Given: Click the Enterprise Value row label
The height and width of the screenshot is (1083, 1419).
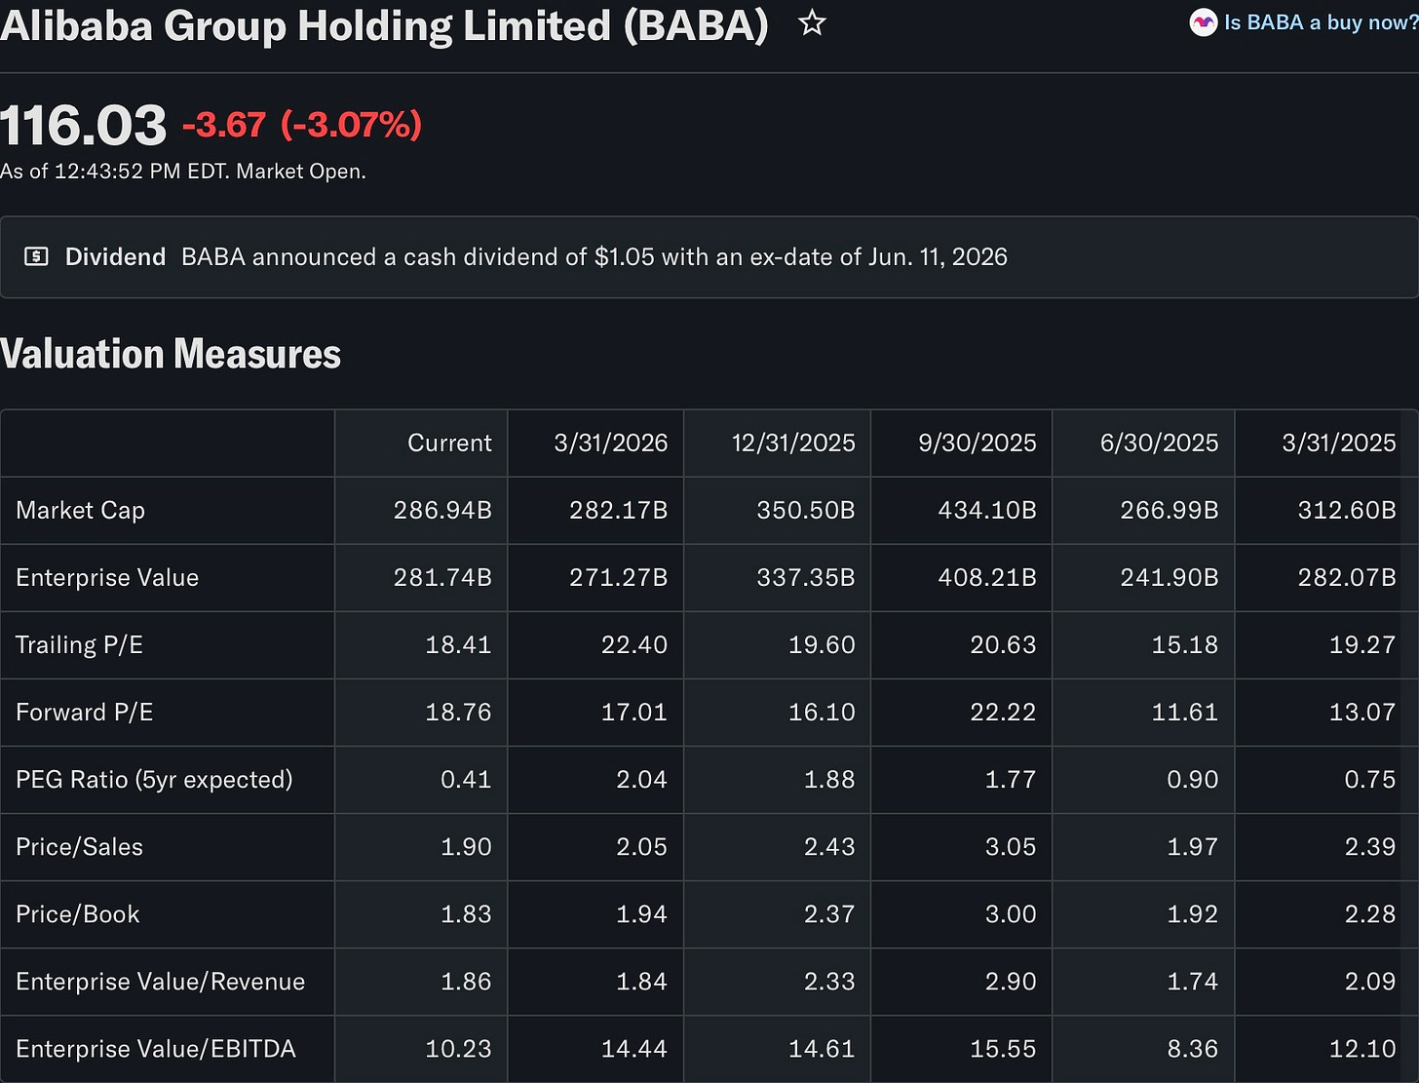Looking at the screenshot, I should (107, 577).
